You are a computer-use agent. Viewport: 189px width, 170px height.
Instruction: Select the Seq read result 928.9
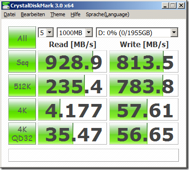72,61
